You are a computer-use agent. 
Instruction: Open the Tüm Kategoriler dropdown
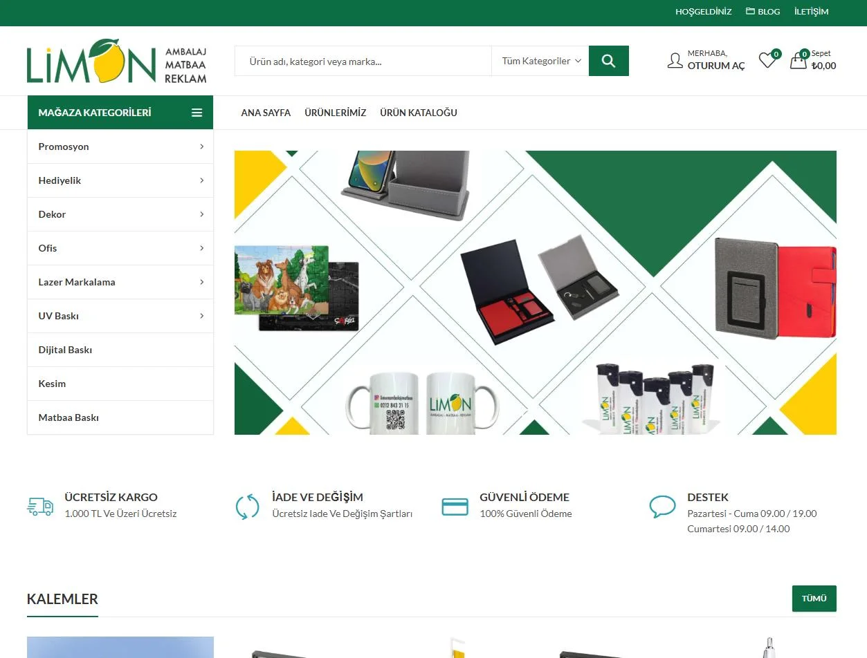coord(540,61)
